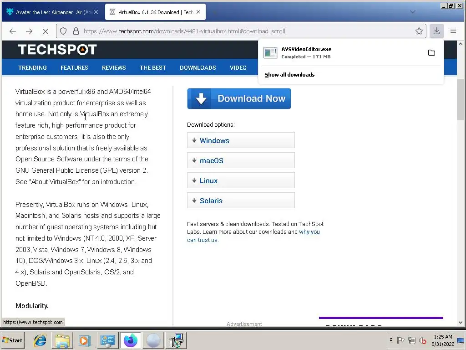The width and height of the screenshot is (466, 350).
Task: Open the list all tabs chevron
Action: [412, 12]
